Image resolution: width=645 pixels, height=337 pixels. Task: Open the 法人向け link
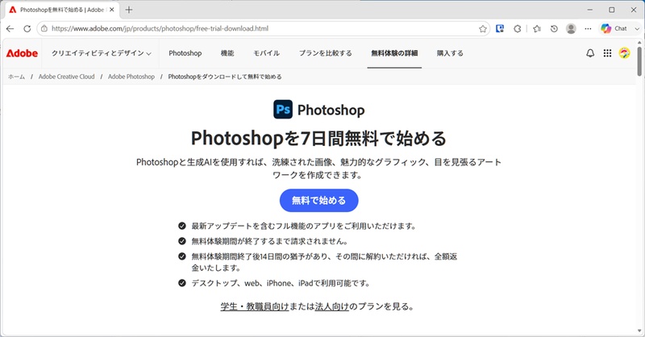point(331,306)
